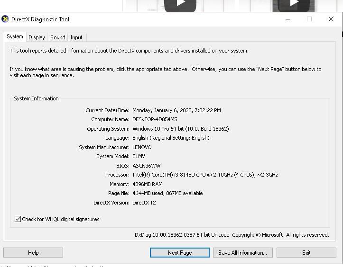This screenshot has height=267, width=343.
Task: Click the current date/time value
Action: [x=176, y=110]
